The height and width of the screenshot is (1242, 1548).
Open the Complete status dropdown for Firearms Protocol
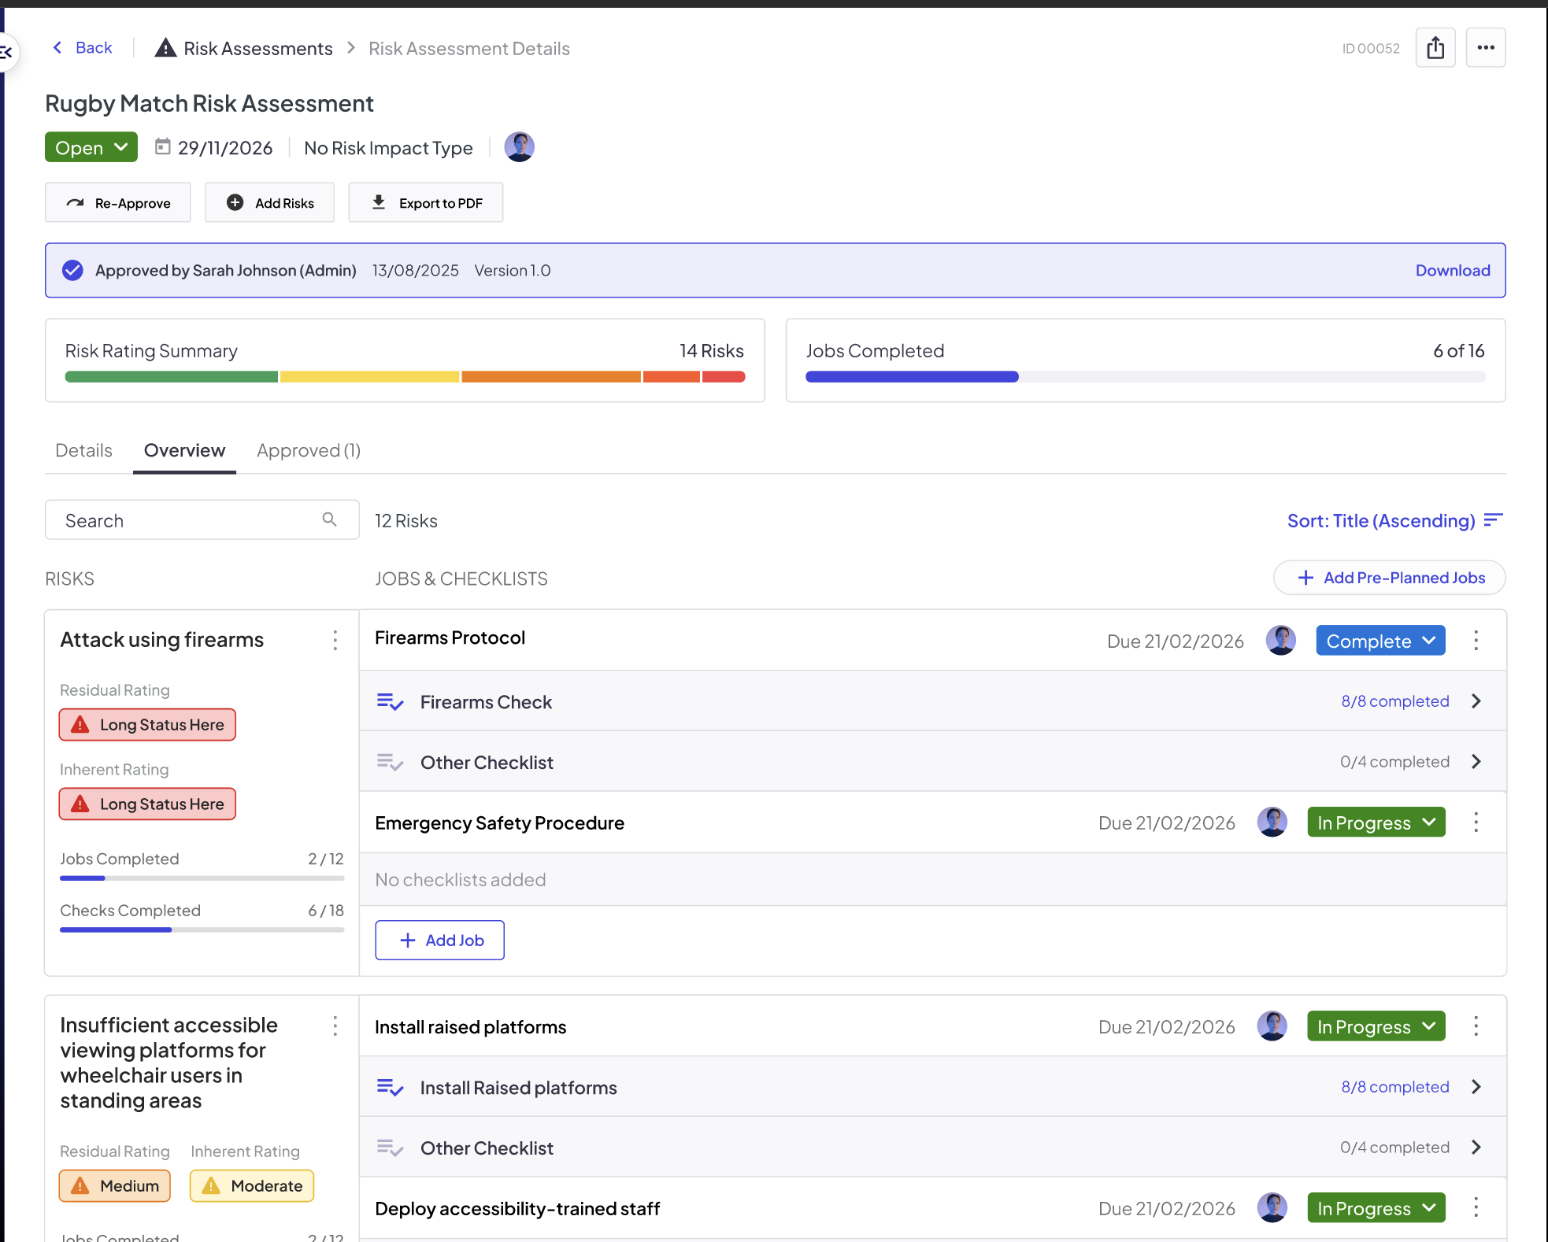(1380, 641)
